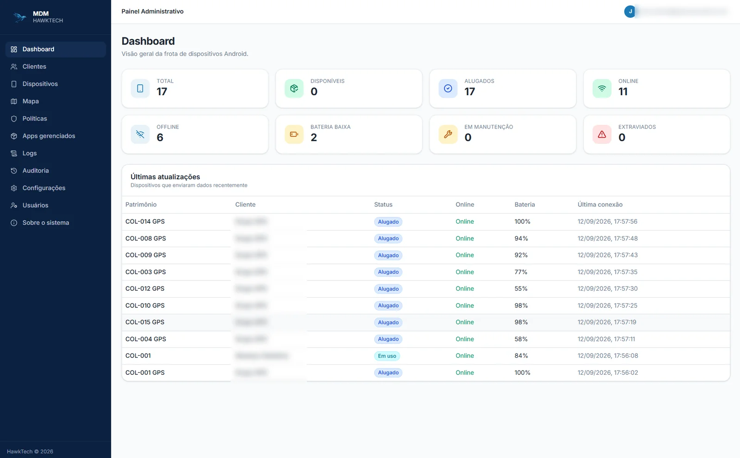Click the Cliente column header
This screenshot has height=458, width=740.
[245, 205]
